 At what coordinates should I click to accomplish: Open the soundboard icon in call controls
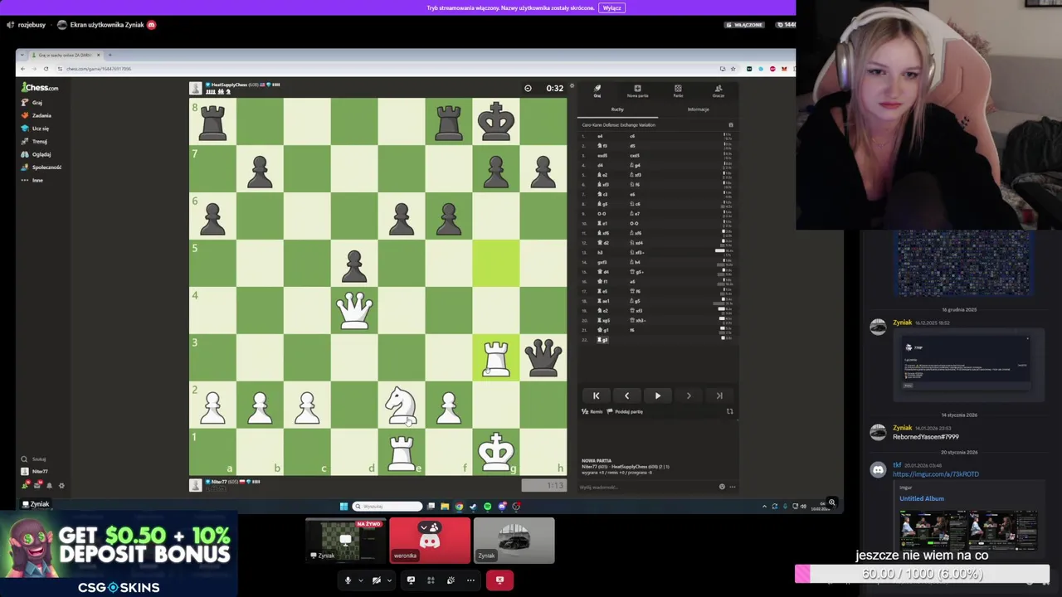point(451,580)
